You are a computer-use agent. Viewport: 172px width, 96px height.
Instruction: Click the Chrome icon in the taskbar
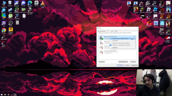(x=8, y=95)
